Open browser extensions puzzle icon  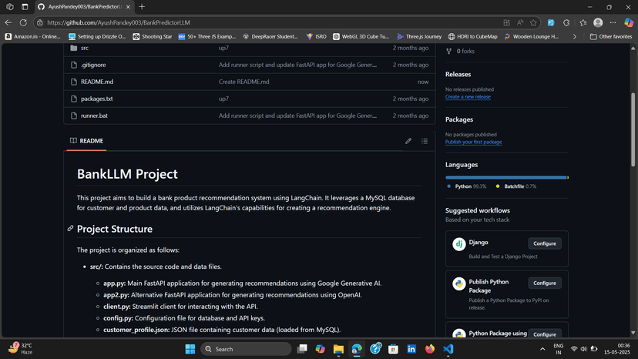[x=566, y=23]
